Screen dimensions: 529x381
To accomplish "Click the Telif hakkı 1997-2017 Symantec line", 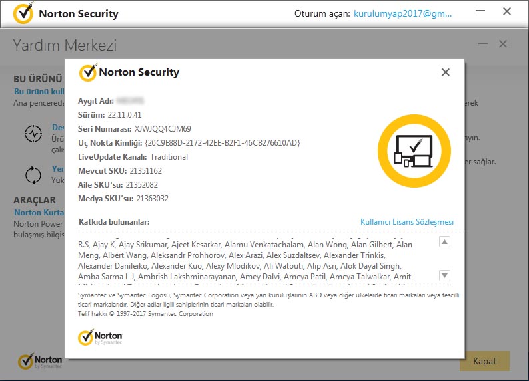I will click(x=145, y=314).
